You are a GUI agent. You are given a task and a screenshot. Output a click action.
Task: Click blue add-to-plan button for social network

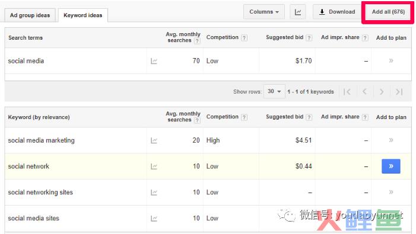(391, 166)
